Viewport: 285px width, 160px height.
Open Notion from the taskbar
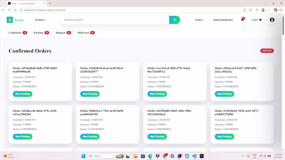[202, 156]
